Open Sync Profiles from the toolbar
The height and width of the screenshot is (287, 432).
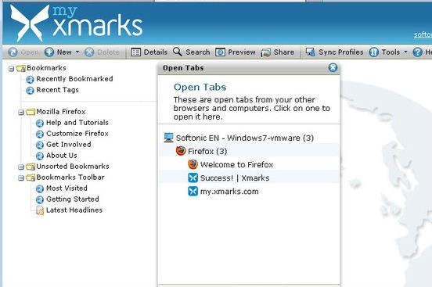pyautogui.click(x=341, y=52)
